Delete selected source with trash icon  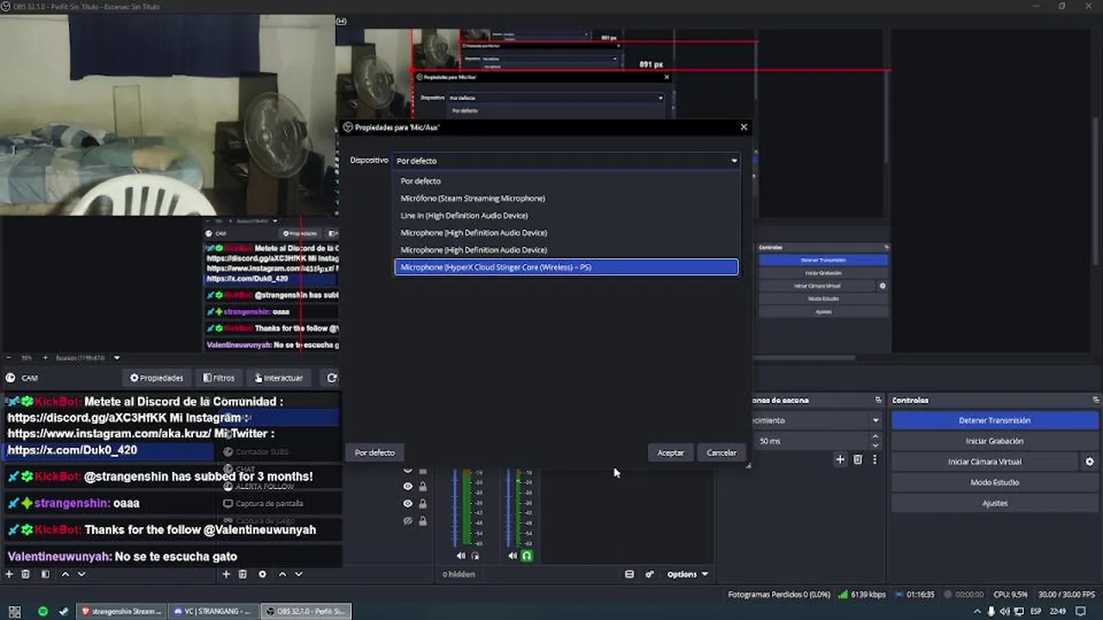pos(243,574)
